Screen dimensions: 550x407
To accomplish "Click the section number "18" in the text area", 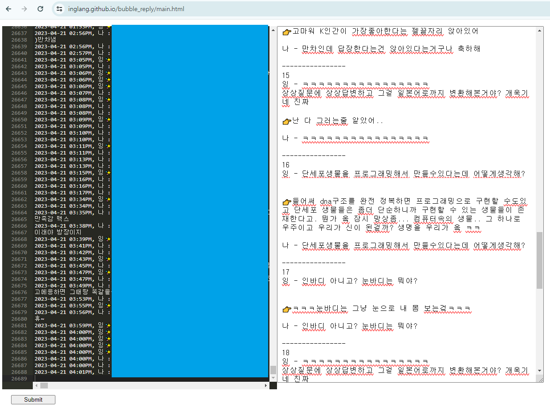I will pos(286,353).
